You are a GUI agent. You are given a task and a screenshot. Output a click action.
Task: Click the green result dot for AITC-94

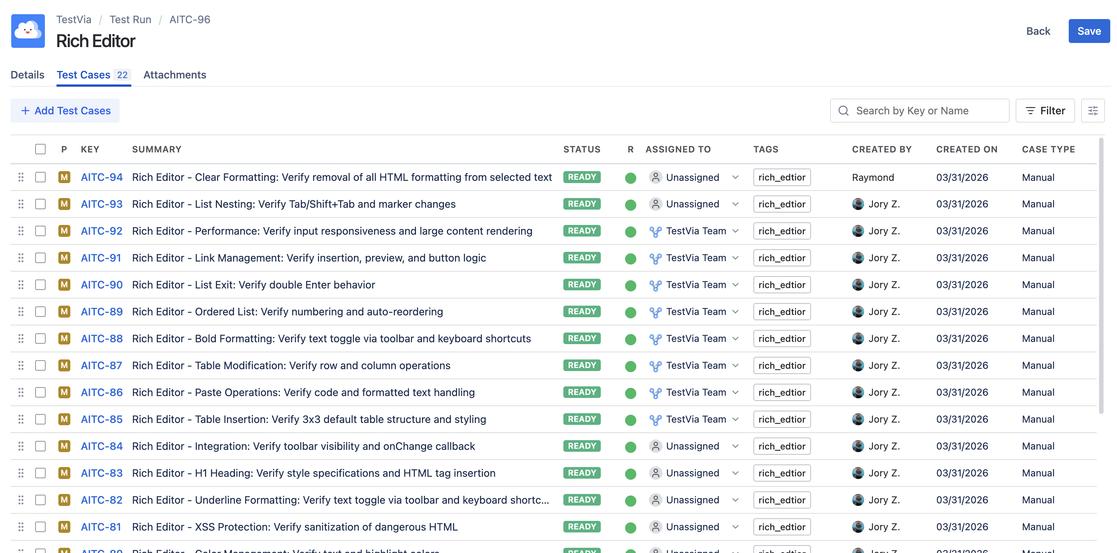630,178
